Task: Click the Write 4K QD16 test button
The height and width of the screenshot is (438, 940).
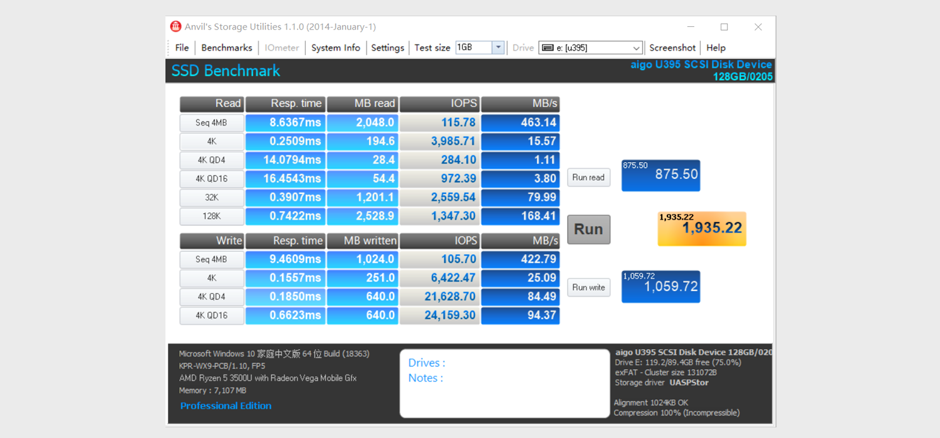Action: (212, 316)
